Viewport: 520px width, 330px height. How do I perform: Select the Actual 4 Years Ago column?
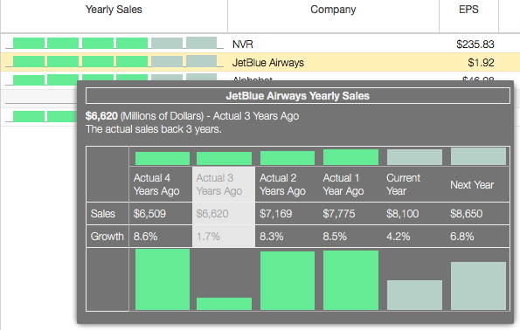156,184
